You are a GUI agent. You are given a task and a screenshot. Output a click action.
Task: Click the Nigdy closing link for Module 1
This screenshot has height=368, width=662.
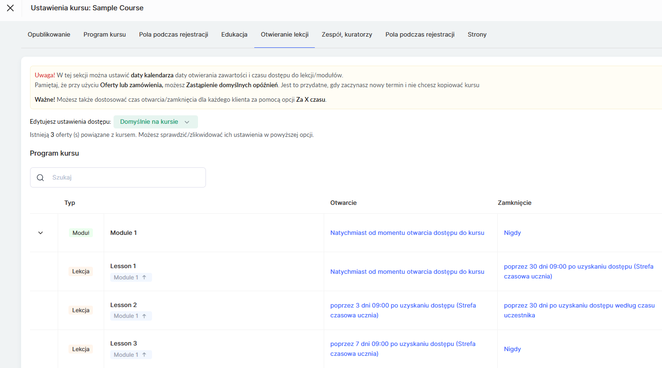click(512, 233)
